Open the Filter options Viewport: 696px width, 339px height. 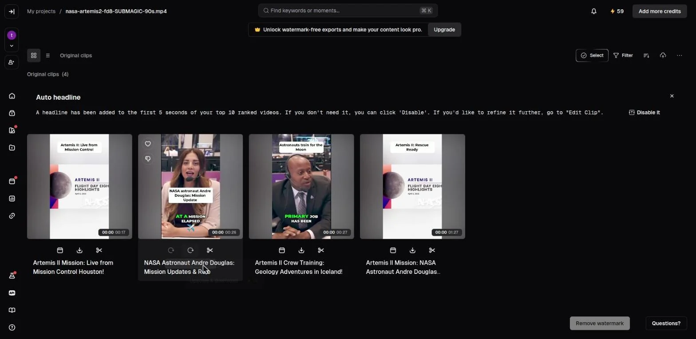(x=623, y=55)
